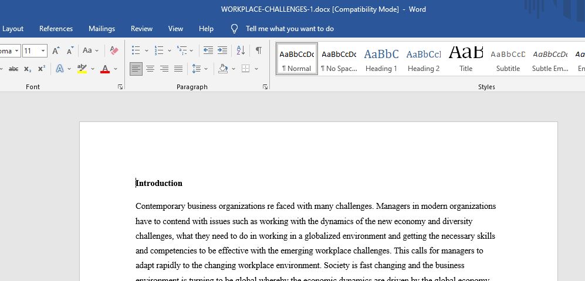Click the Change Case Aa icon
The image size is (585, 281).
(x=87, y=50)
